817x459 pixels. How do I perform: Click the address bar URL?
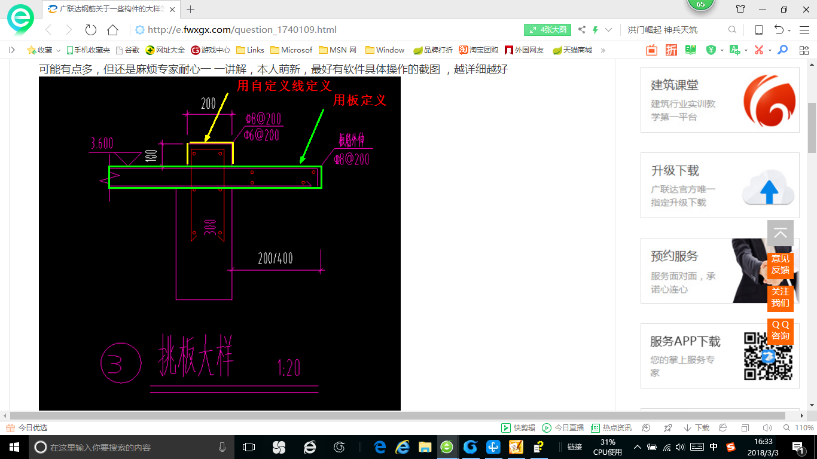tap(242, 30)
